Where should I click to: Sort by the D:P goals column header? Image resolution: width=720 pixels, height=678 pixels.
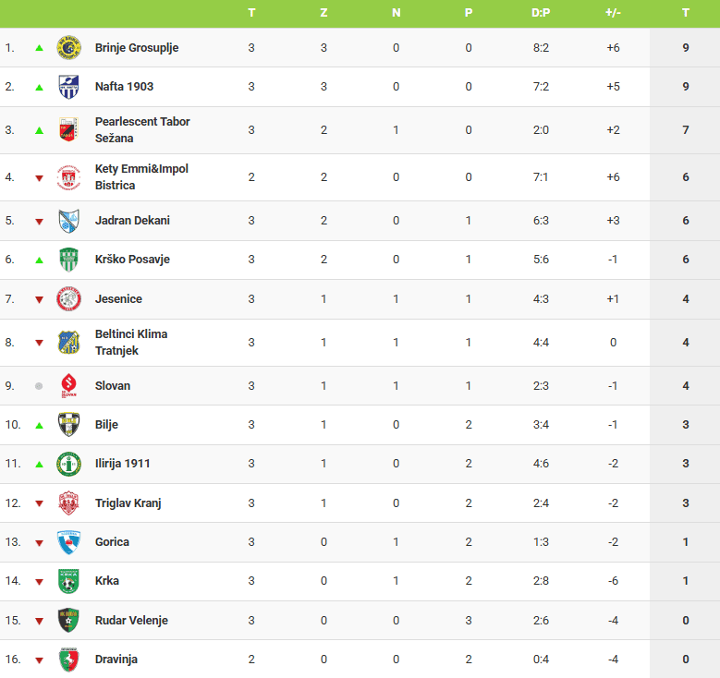tap(541, 13)
